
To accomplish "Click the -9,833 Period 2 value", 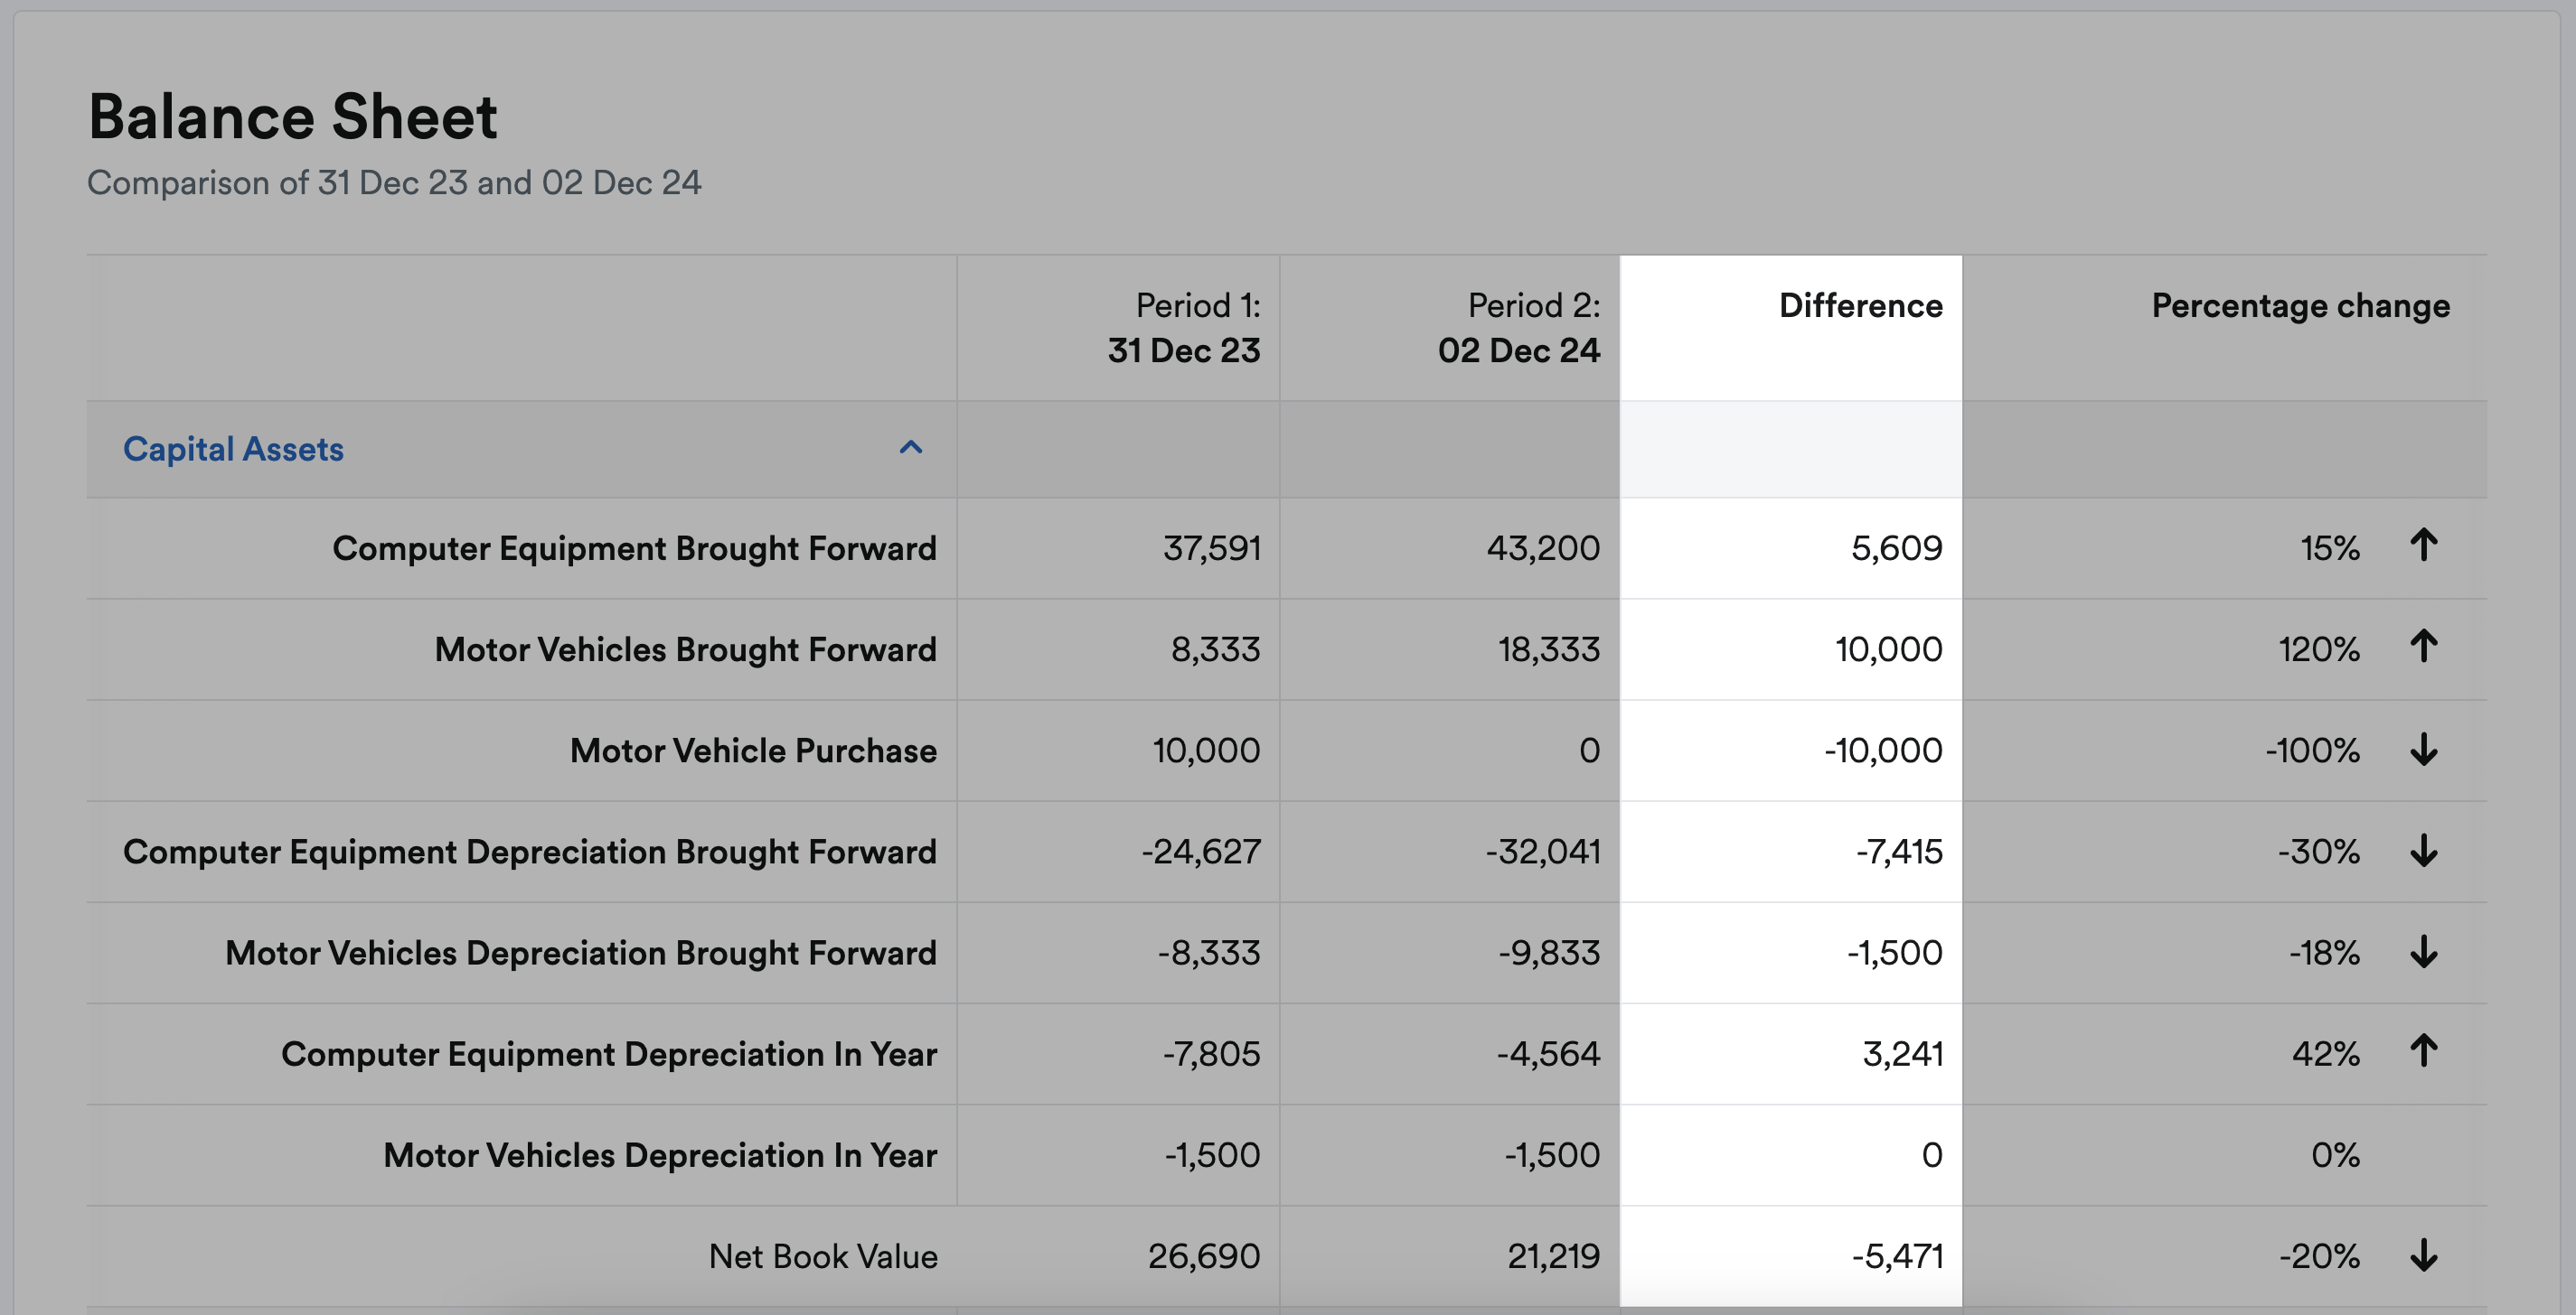I will (1549, 953).
